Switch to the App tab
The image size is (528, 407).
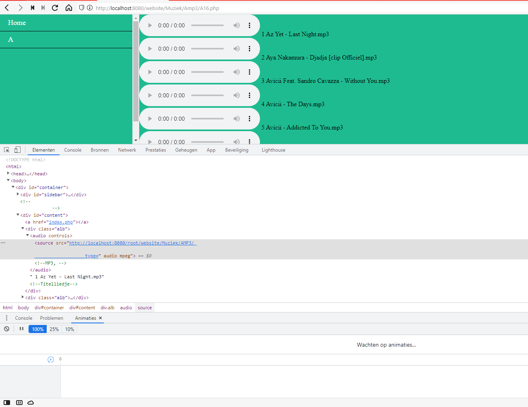coord(211,150)
